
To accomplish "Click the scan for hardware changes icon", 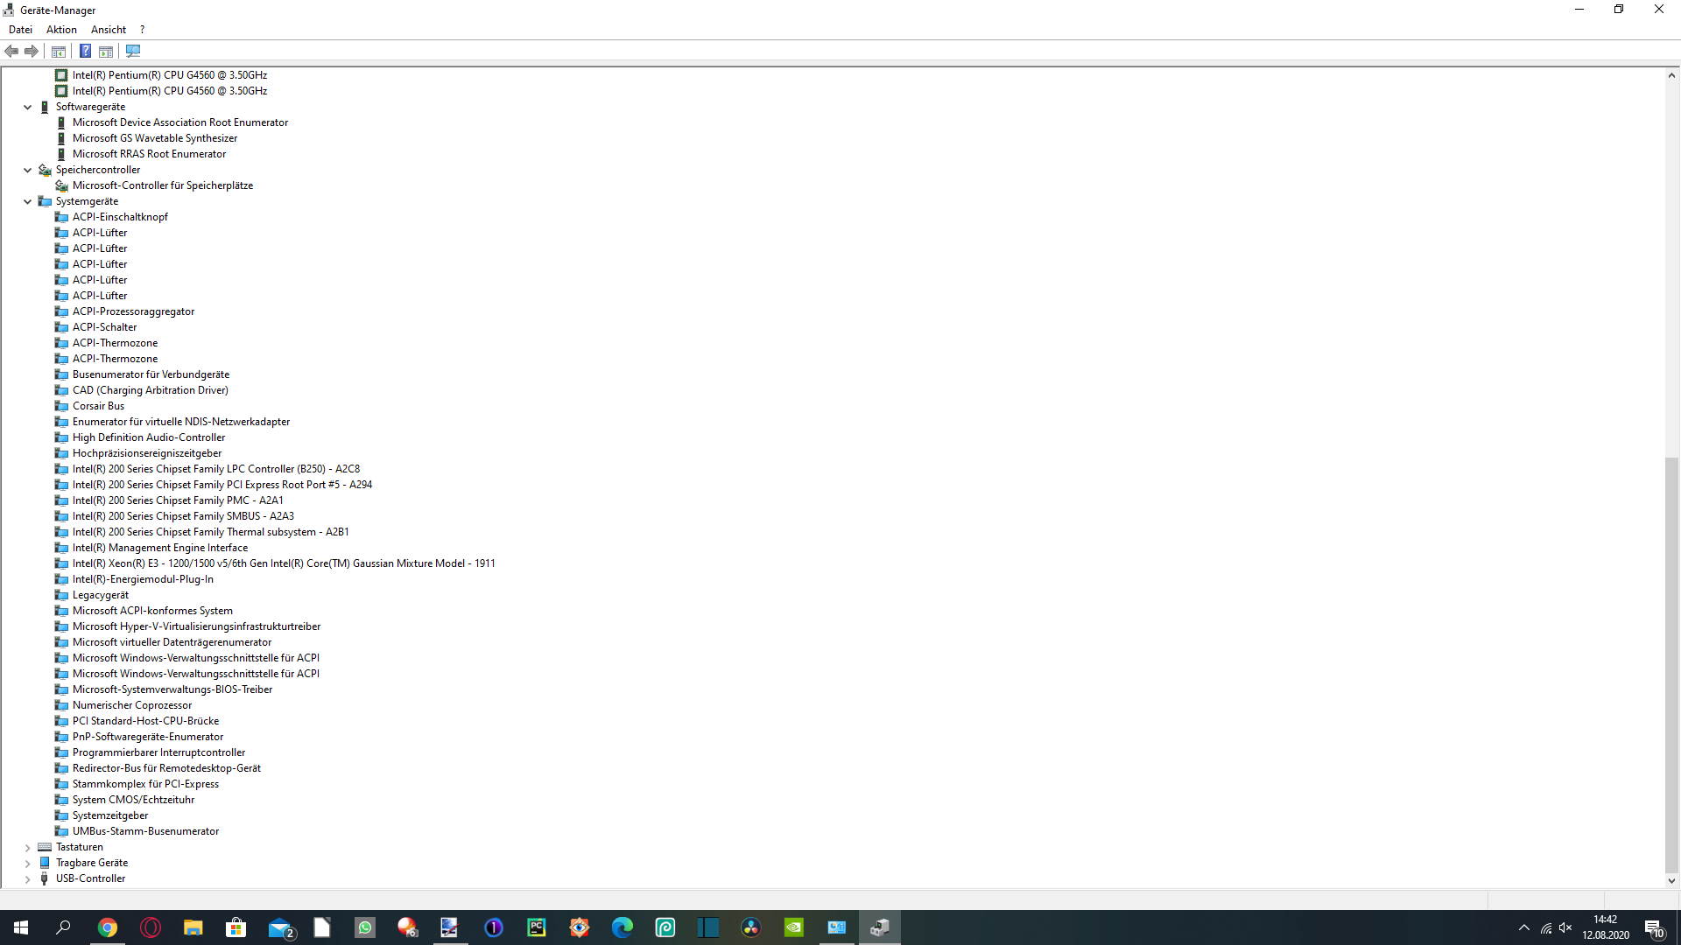I will coord(133,51).
